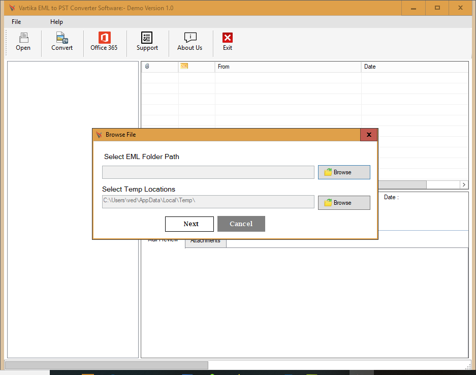Browse for the EML folder path
Screen dimensions: 476x375
point(344,172)
